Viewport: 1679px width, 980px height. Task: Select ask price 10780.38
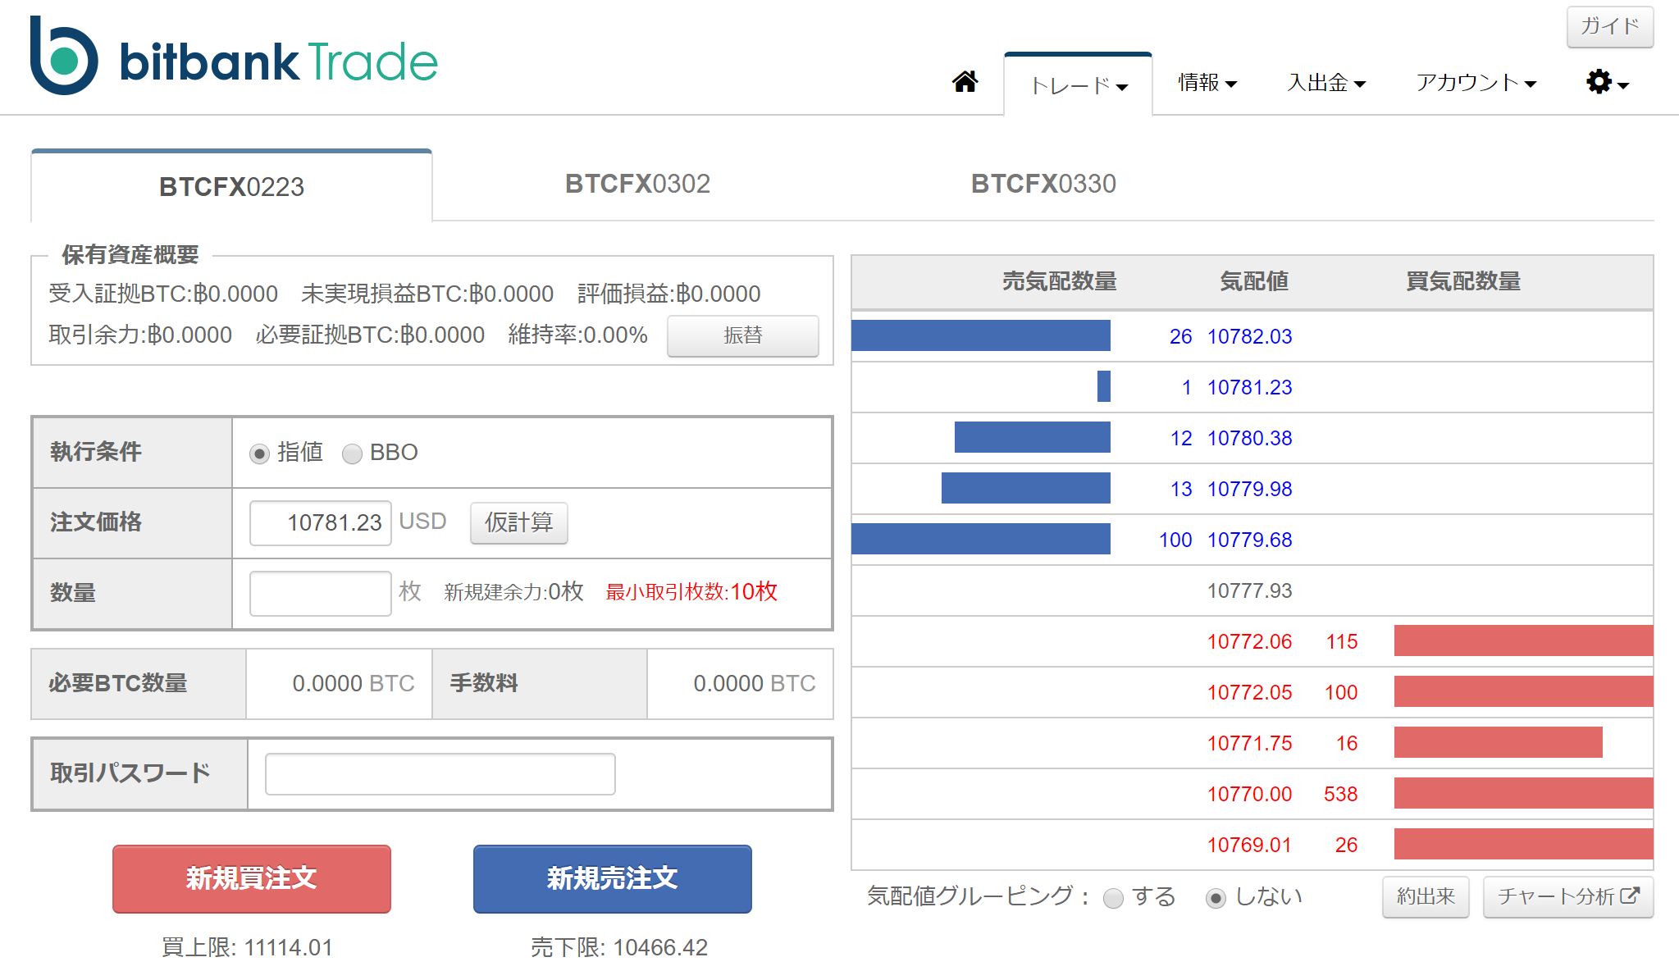point(1249,438)
